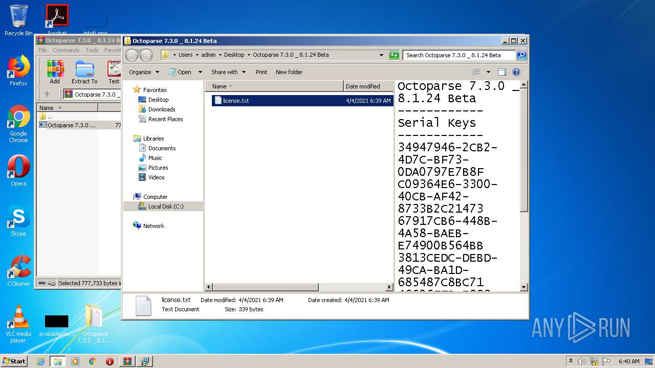
Task: Click the Explorer Back navigation arrow
Action: pyautogui.click(x=132, y=55)
